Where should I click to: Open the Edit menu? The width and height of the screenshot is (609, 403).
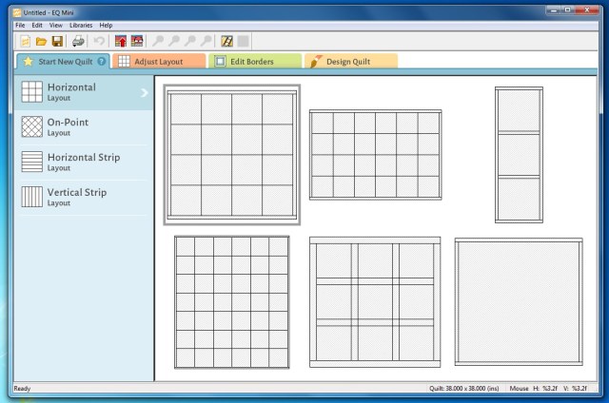pos(37,26)
